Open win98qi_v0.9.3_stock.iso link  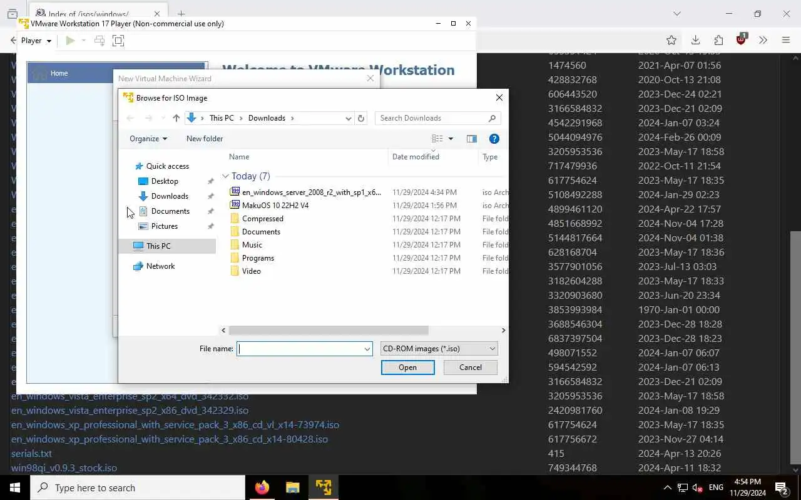click(x=64, y=468)
